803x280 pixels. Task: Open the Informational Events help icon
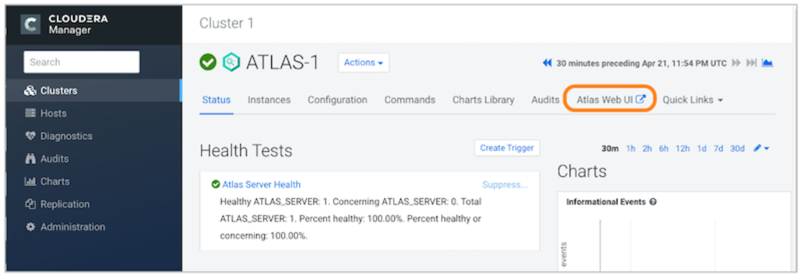pos(653,202)
